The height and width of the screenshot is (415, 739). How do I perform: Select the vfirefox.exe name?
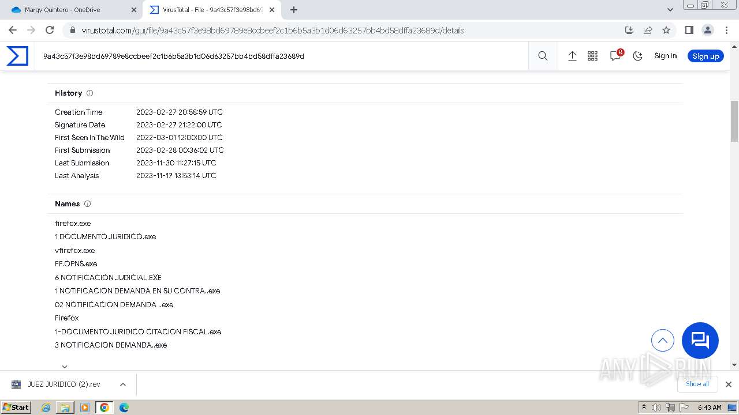point(75,250)
